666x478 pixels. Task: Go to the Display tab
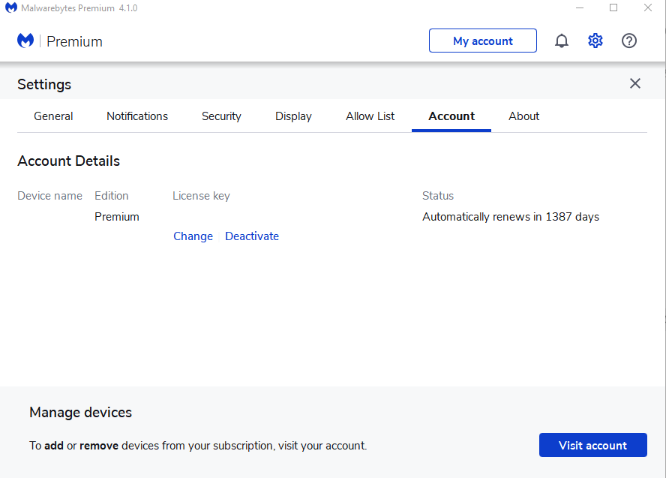coord(293,116)
